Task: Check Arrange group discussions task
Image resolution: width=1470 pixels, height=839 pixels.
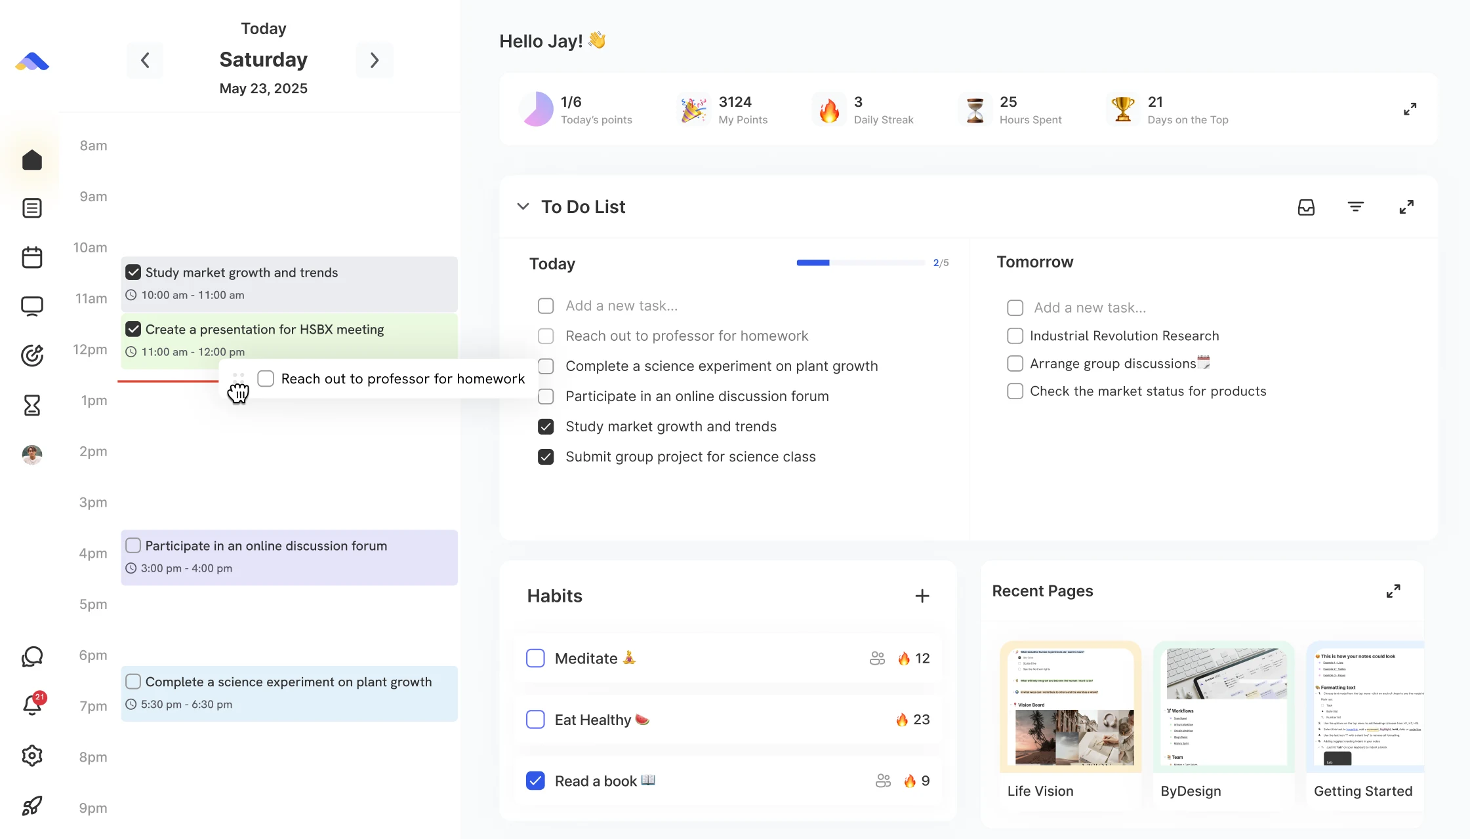Action: [1015, 364]
